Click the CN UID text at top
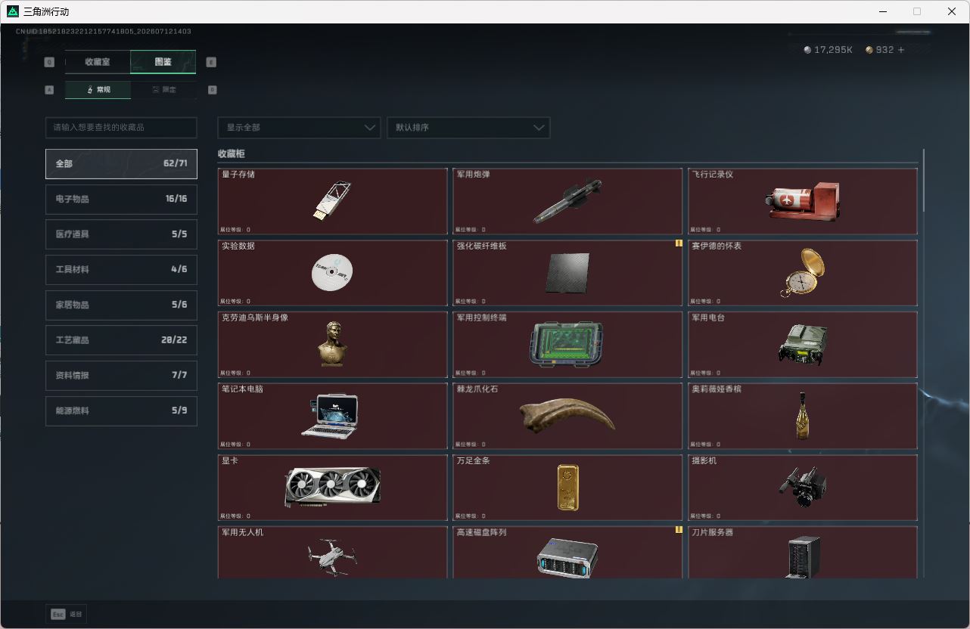970x629 pixels. pos(104,32)
